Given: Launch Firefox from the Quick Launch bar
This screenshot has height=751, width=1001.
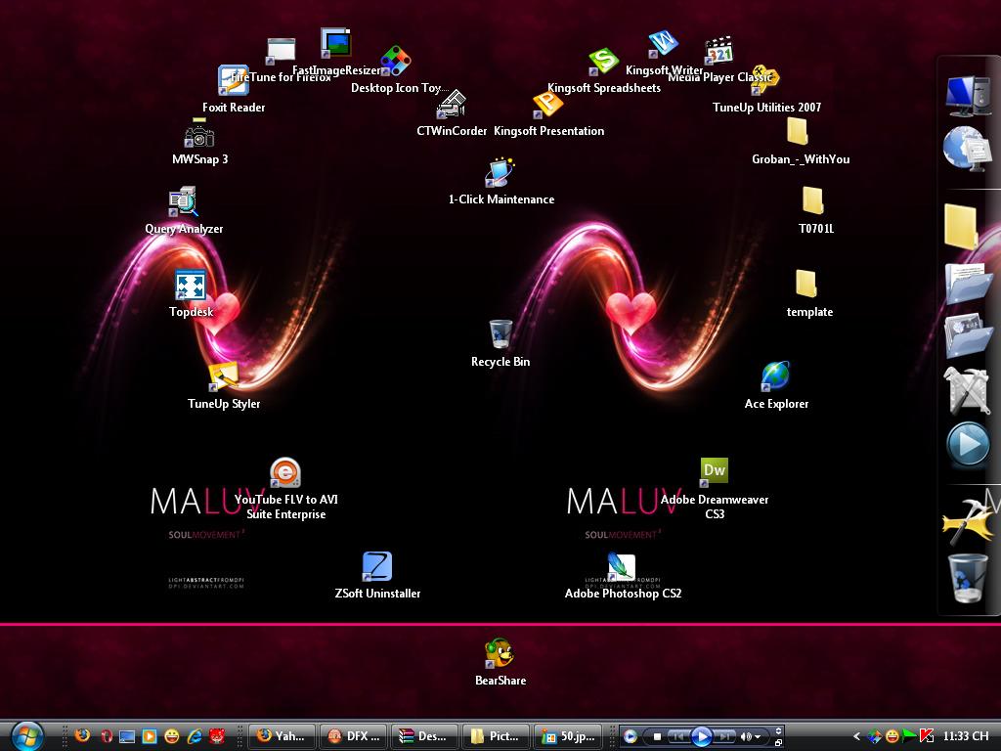Looking at the screenshot, I should pos(83,735).
